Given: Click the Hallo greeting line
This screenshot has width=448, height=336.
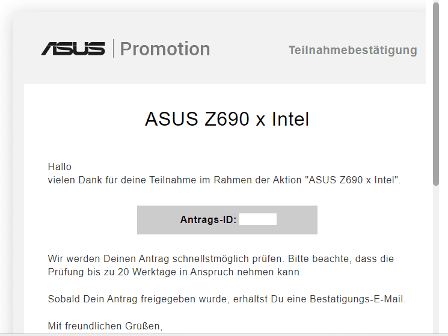Looking at the screenshot, I should [x=60, y=166].
